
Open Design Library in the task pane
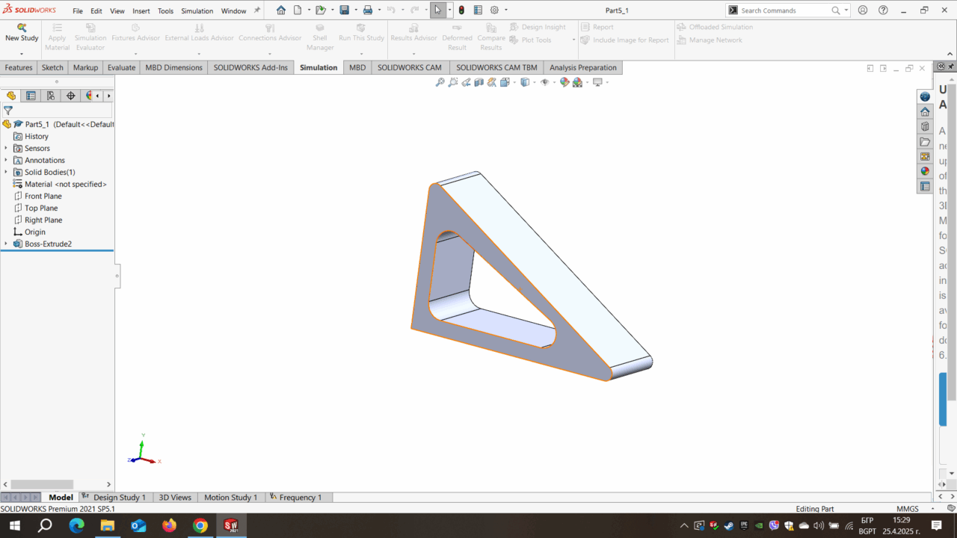click(925, 126)
